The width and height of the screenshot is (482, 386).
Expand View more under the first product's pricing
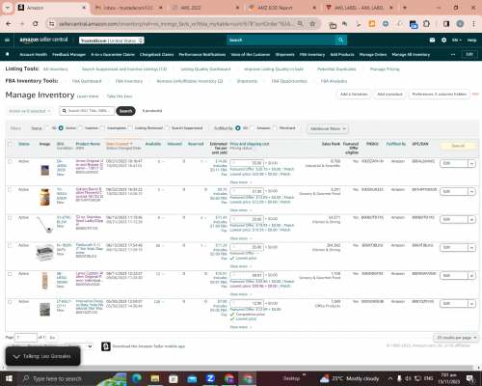coord(241,182)
